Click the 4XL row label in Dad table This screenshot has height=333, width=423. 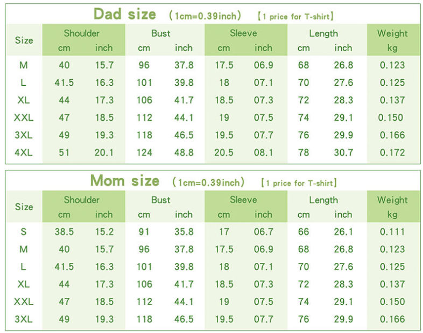click(x=24, y=152)
